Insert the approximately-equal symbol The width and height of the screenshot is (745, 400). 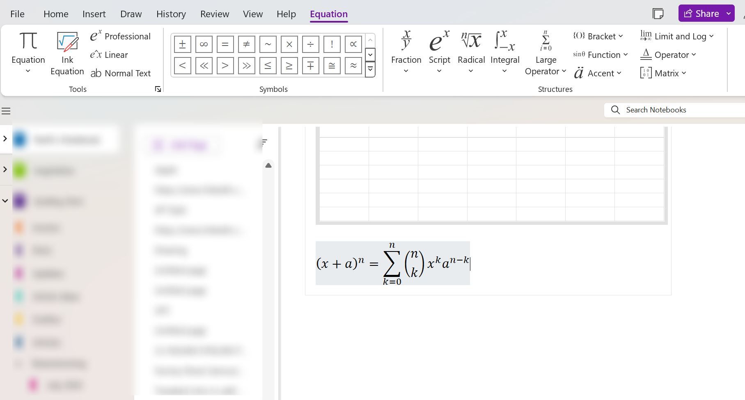pyautogui.click(x=353, y=65)
